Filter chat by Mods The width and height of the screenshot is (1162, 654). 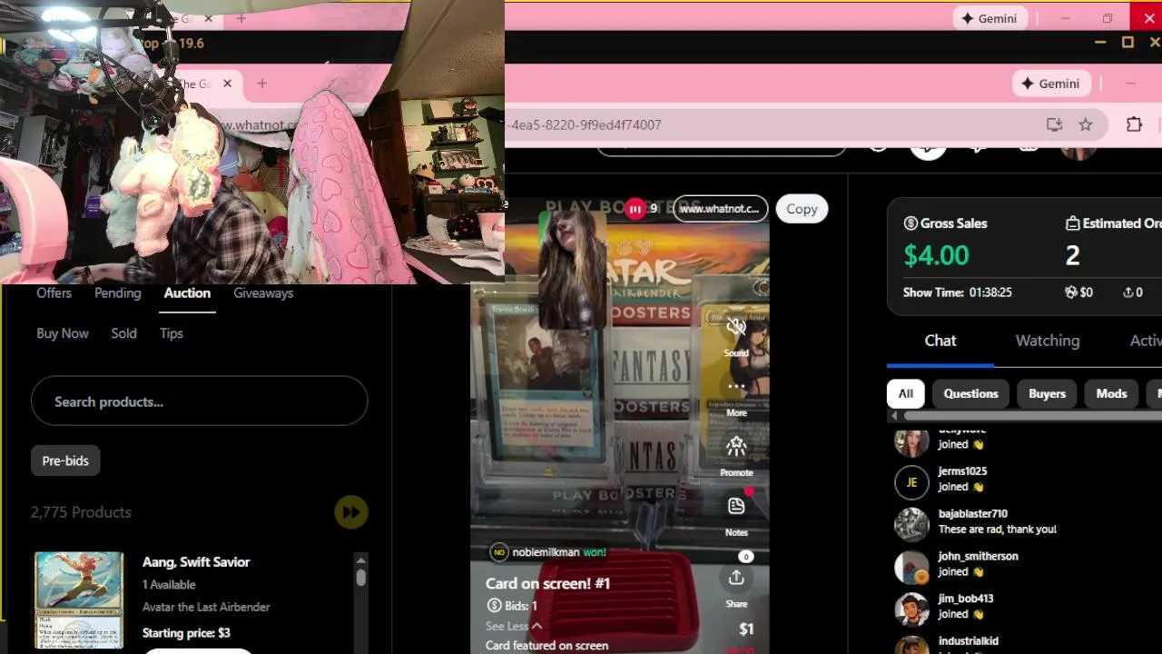(1111, 393)
